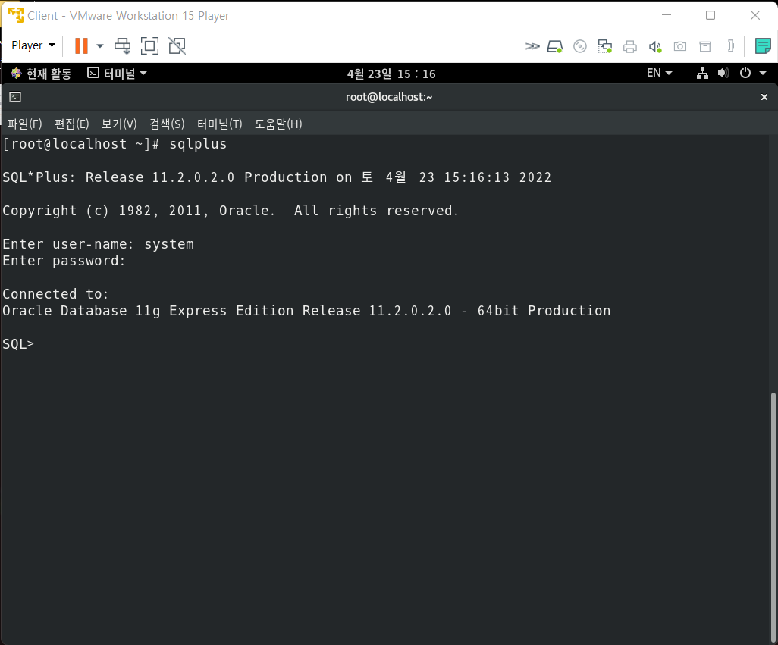The width and height of the screenshot is (778, 645).
Task: Click the sound card device icon
Action: (x=655, y=46)
